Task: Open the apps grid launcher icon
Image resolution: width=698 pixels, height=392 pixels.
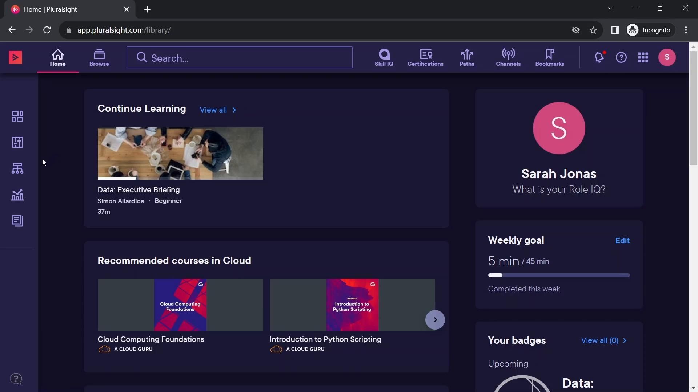Action: coord(643,57)
